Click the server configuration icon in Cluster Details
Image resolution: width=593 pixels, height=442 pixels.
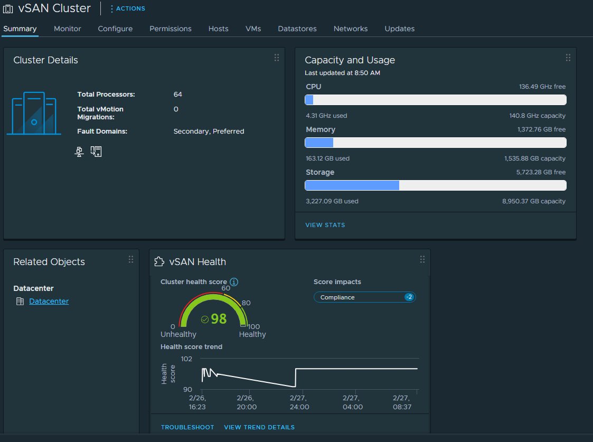(96, 152)
